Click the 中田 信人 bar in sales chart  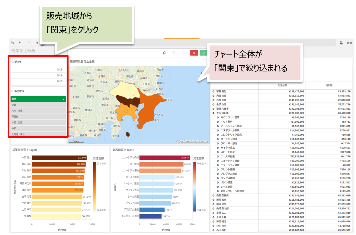(59, 158)
